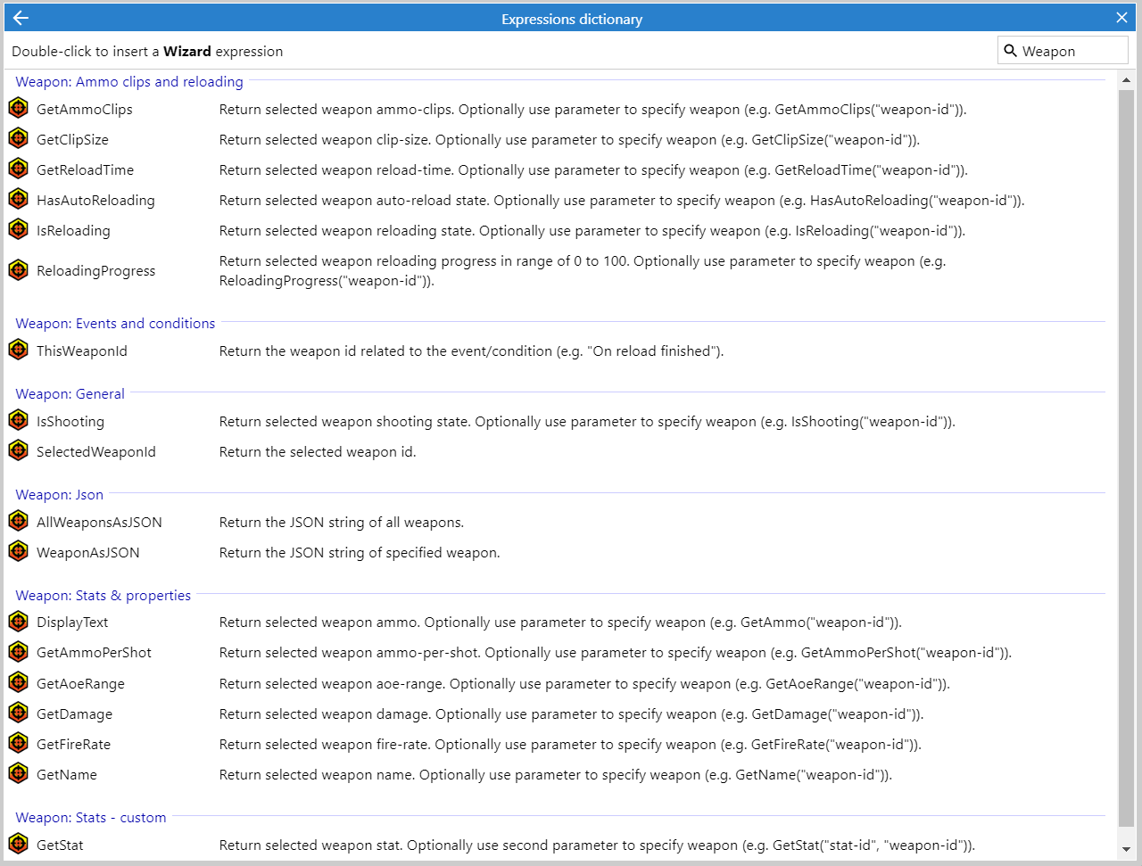
Task: Select the GetFireRate expression
Action: [x=73, y=745]
